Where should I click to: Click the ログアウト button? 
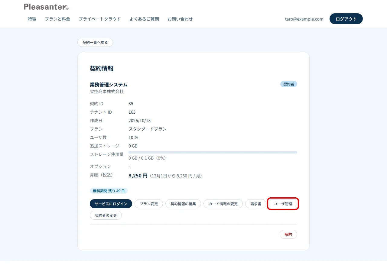tap(346, 19)
